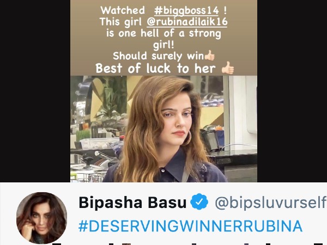The height and width of the screenshot is (245, 327).
Task: Open the @rubinadilaik16 mention link
Action: [x=187, y=22]
